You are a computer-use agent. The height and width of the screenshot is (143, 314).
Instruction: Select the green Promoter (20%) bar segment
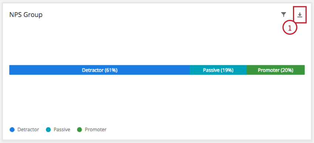tap(276, 70)
